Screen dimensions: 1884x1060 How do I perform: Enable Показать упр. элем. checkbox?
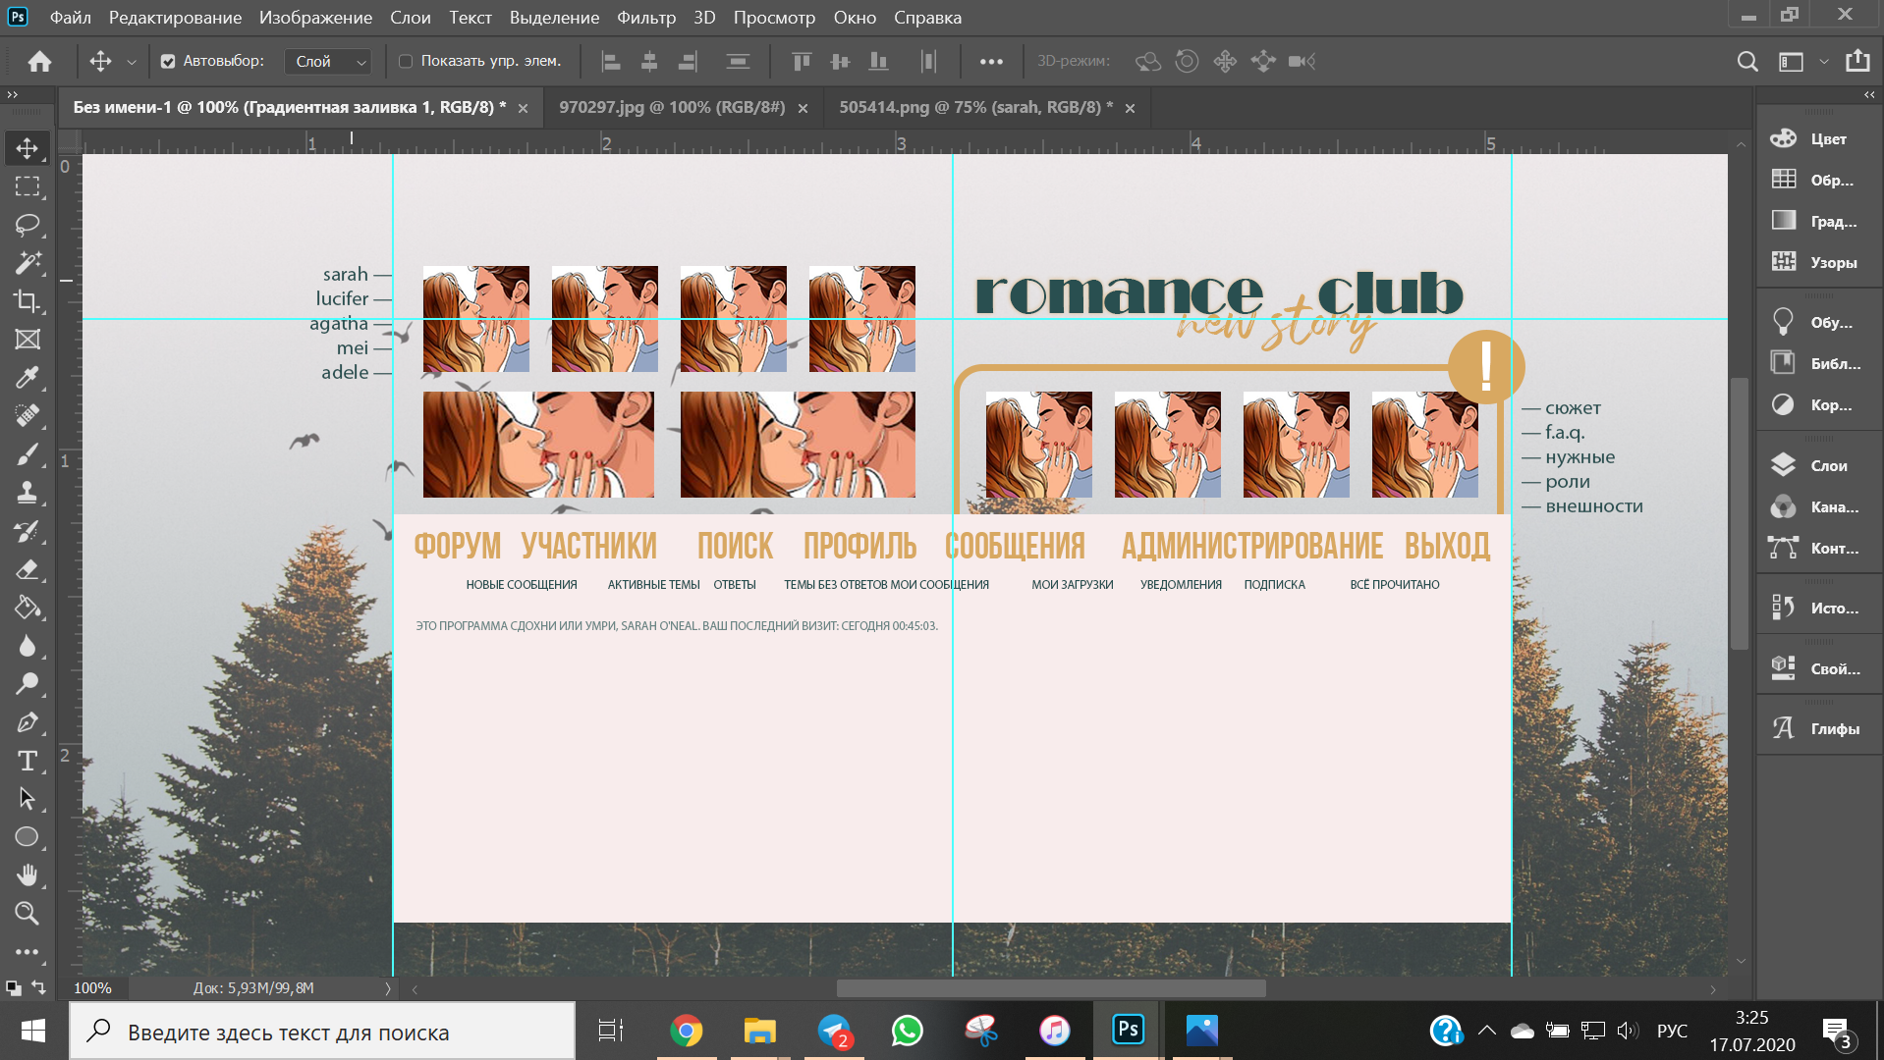click(x=405, y=61)
